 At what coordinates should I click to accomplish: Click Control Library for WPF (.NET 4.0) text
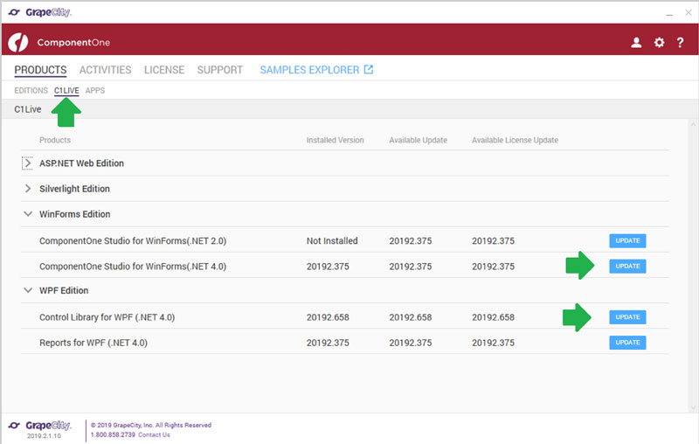(x=107, y=317)
